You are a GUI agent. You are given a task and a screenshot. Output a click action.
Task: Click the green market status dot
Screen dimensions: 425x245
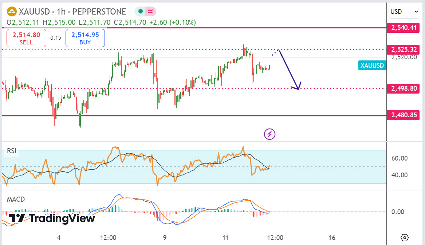pos(141,12)
